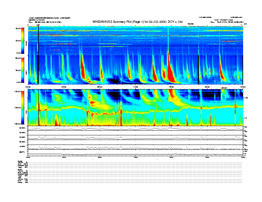Screen dimensions: 262x202
Task: Click the 04:00 label on the middle time axis
Action: (64, 87)
